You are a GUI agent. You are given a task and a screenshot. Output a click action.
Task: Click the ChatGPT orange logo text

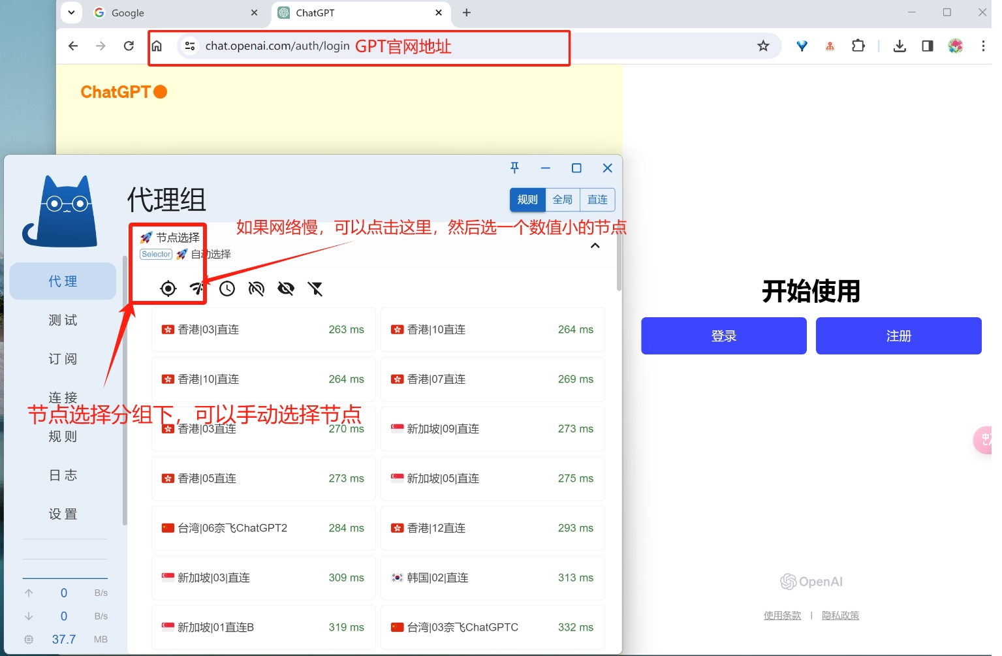click(124, 92)
